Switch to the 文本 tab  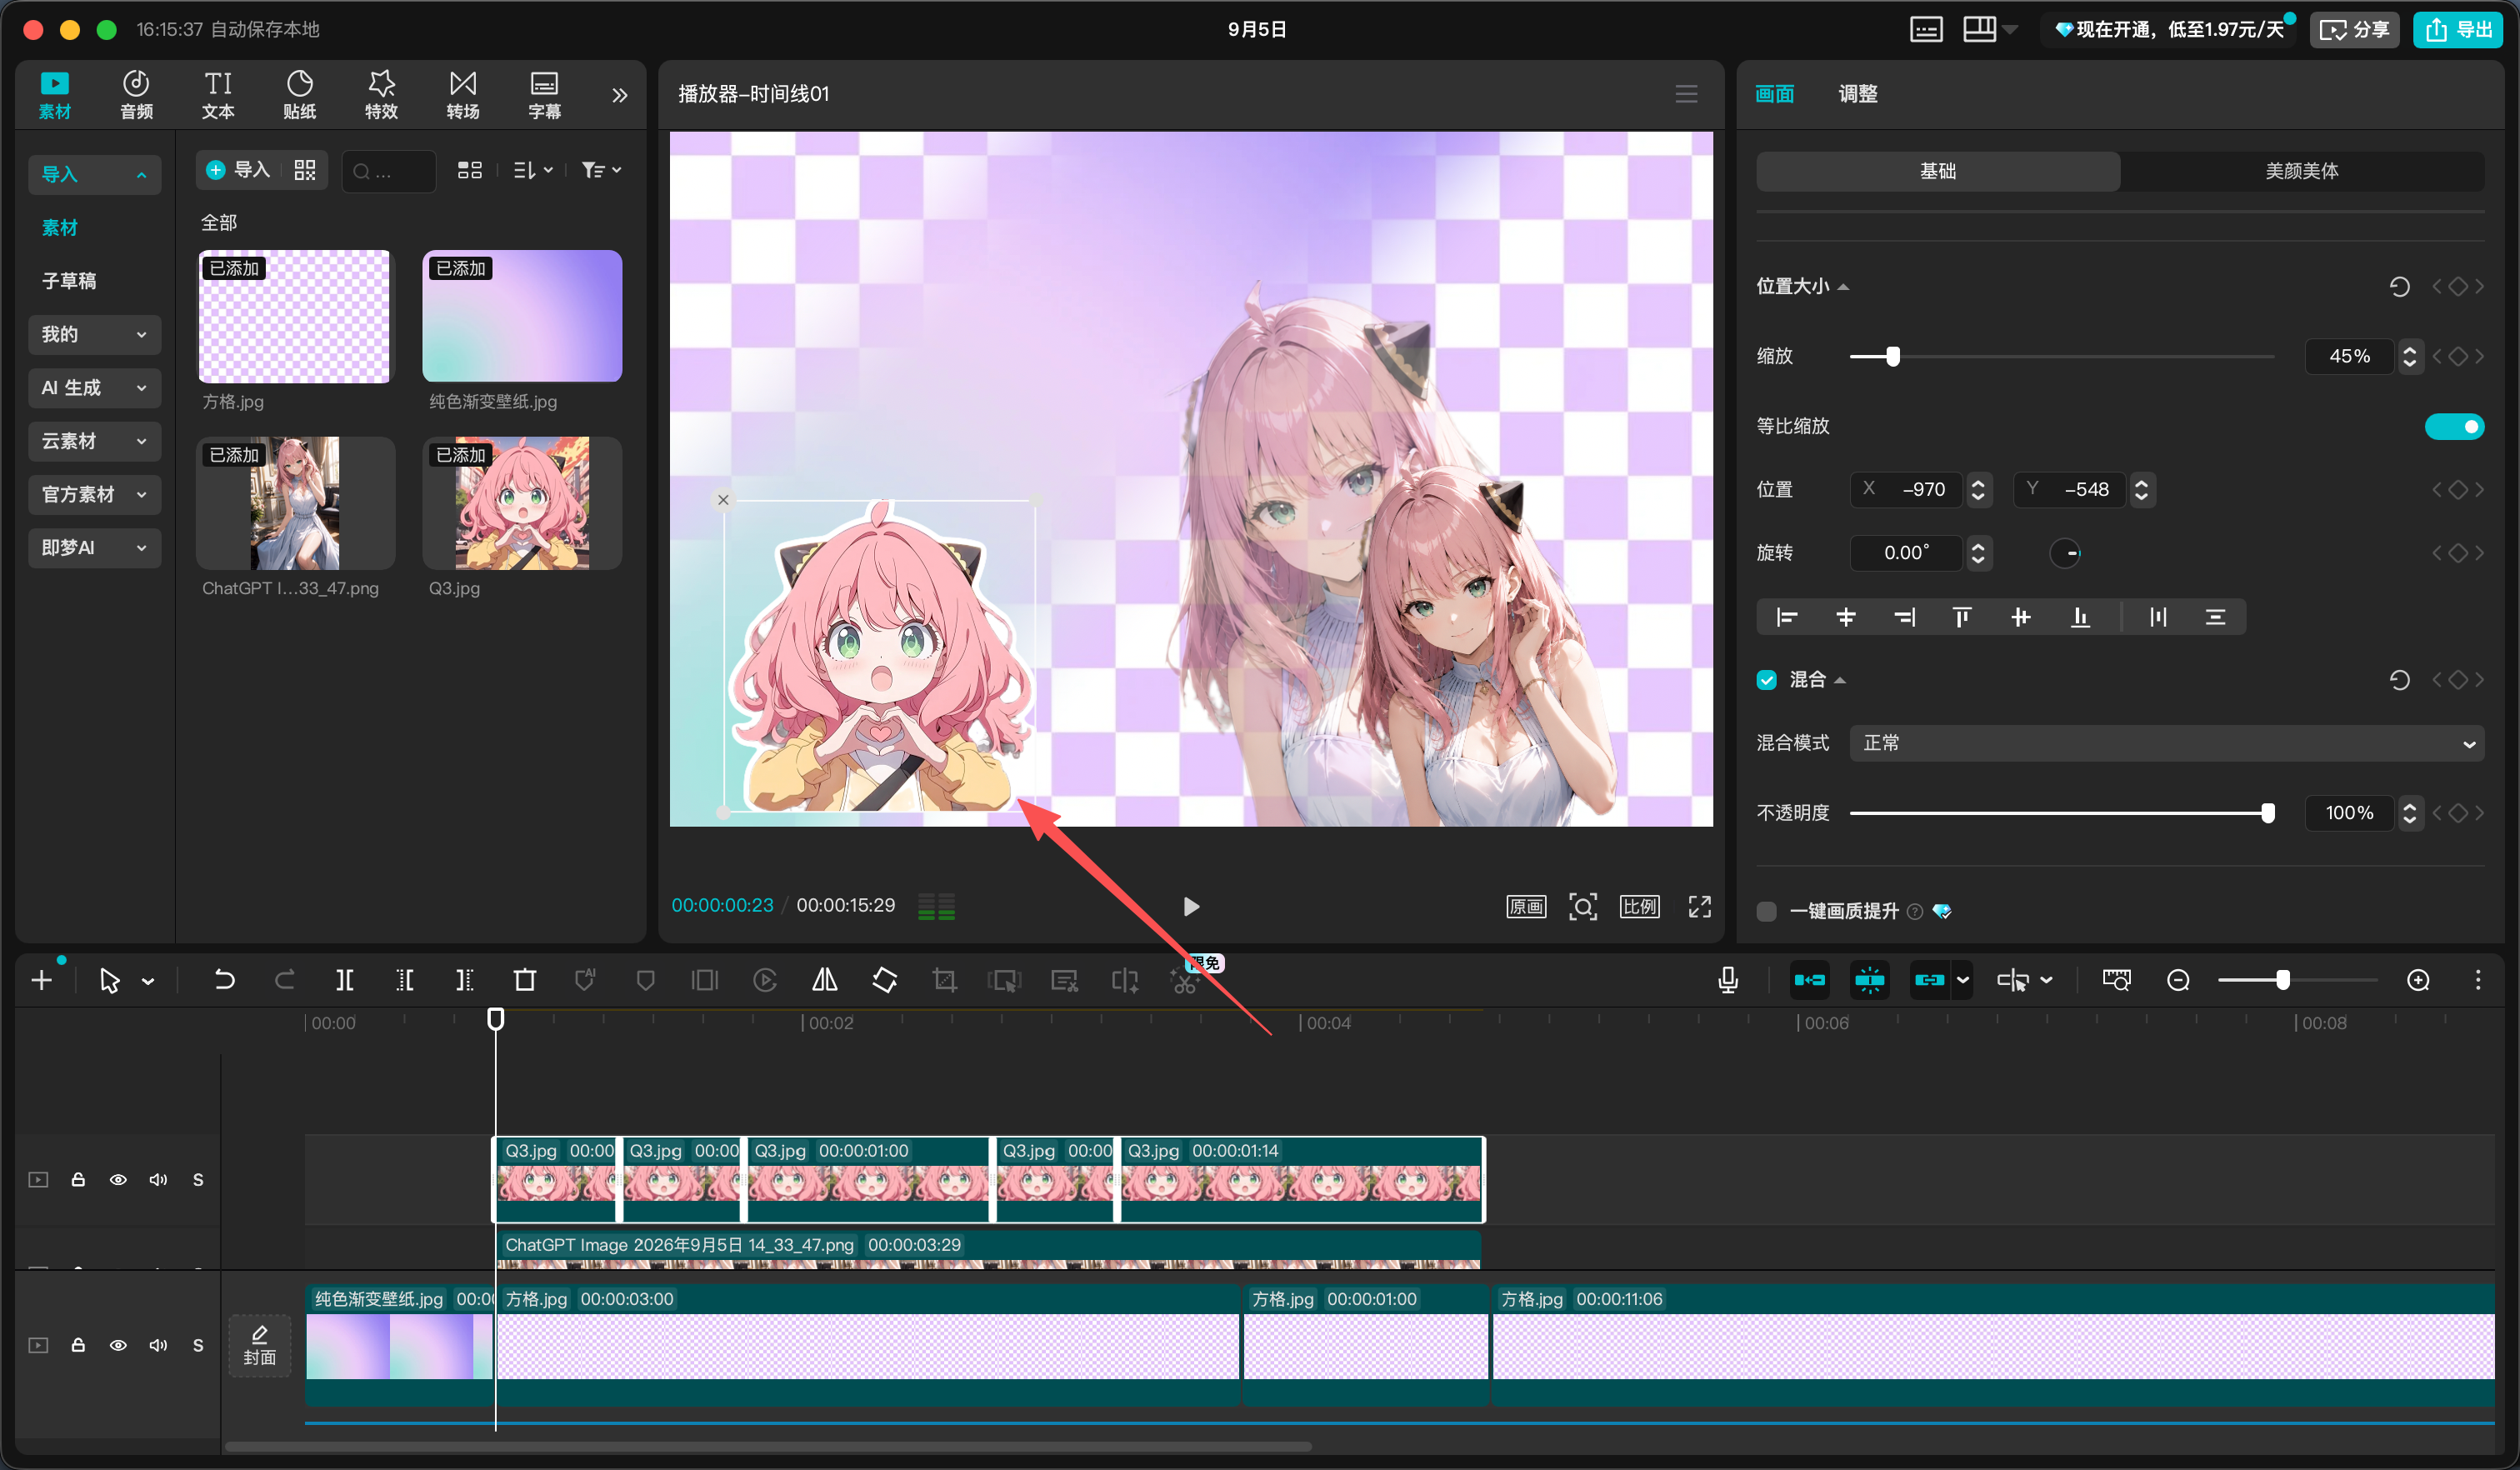[x=218, y=95]
